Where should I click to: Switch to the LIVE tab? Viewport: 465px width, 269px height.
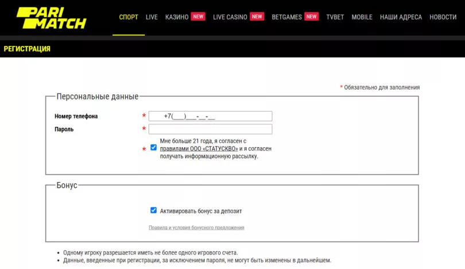[152, 17]
